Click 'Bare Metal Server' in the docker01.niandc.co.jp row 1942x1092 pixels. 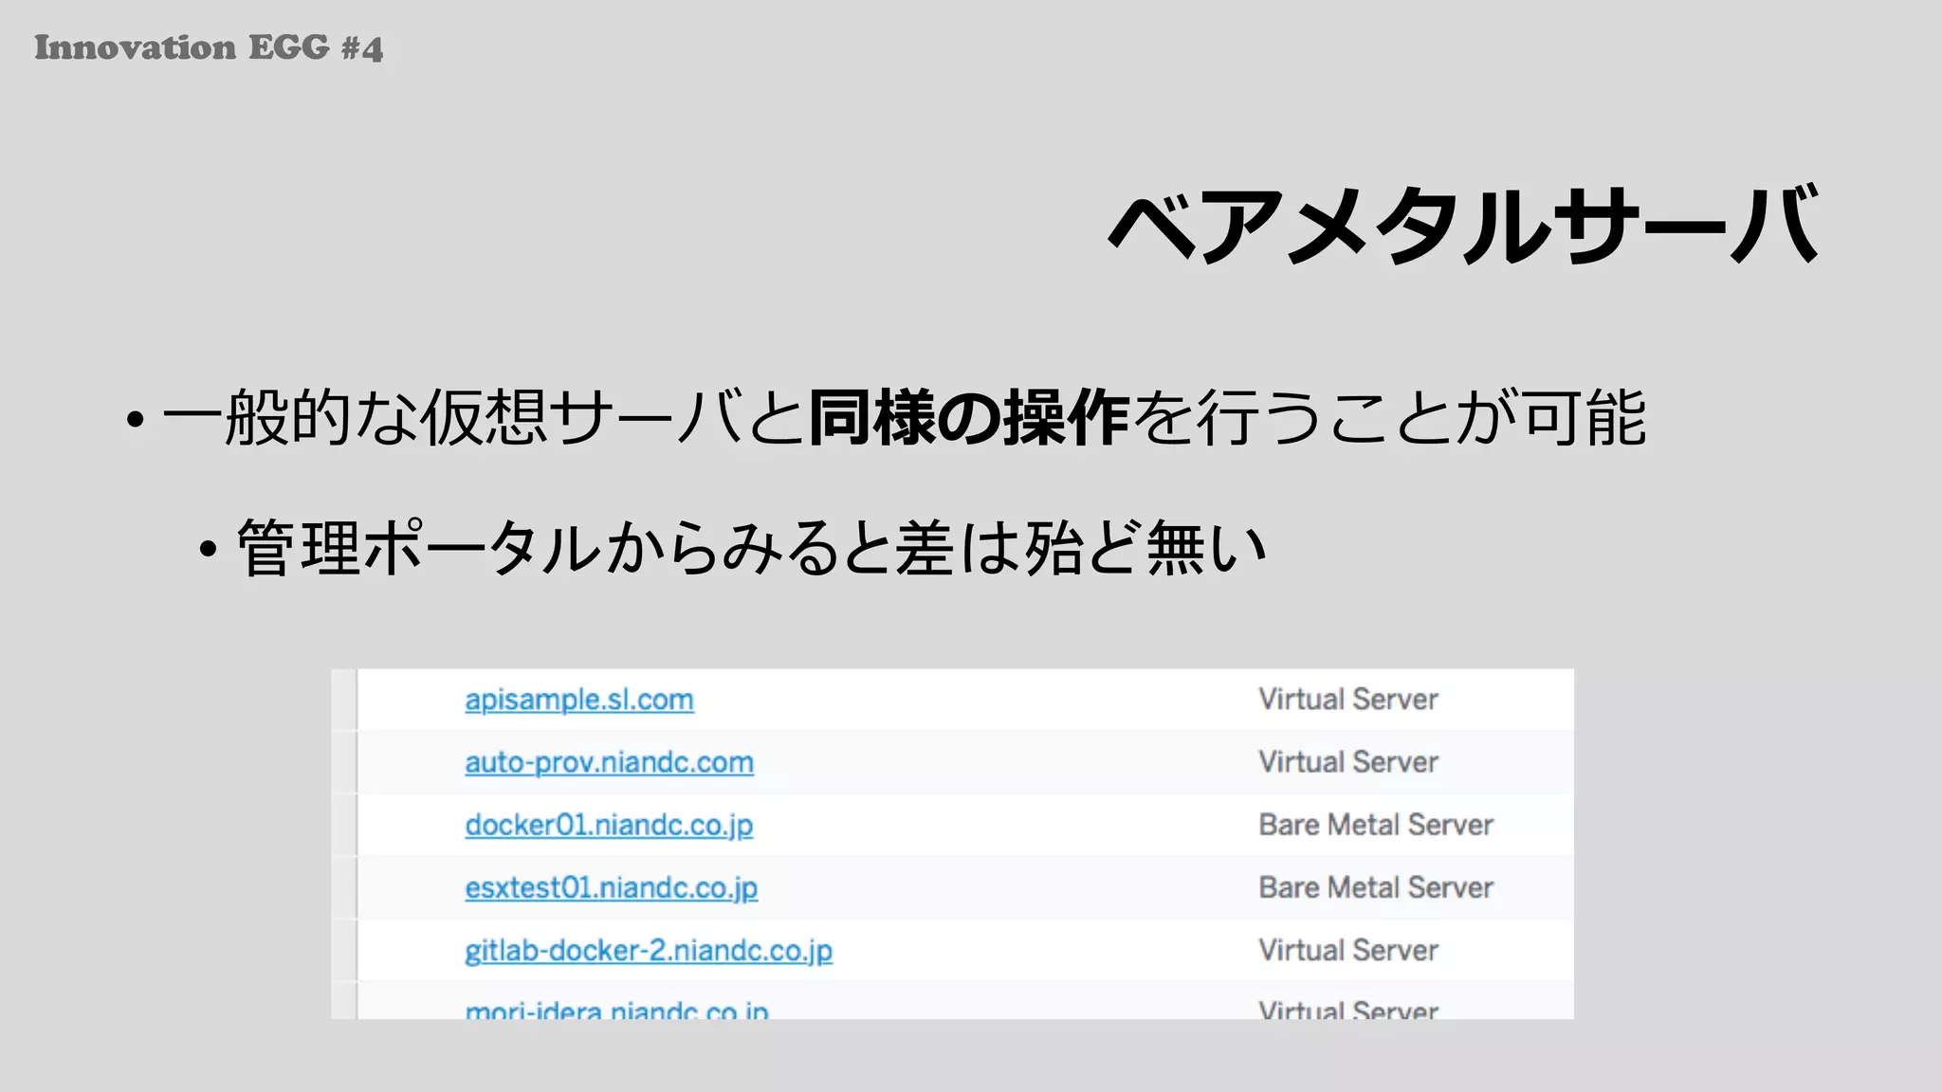pyautogui.click(x=1376, y=825)
